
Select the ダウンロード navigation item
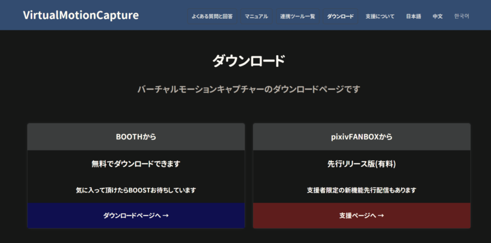point(340,16)
